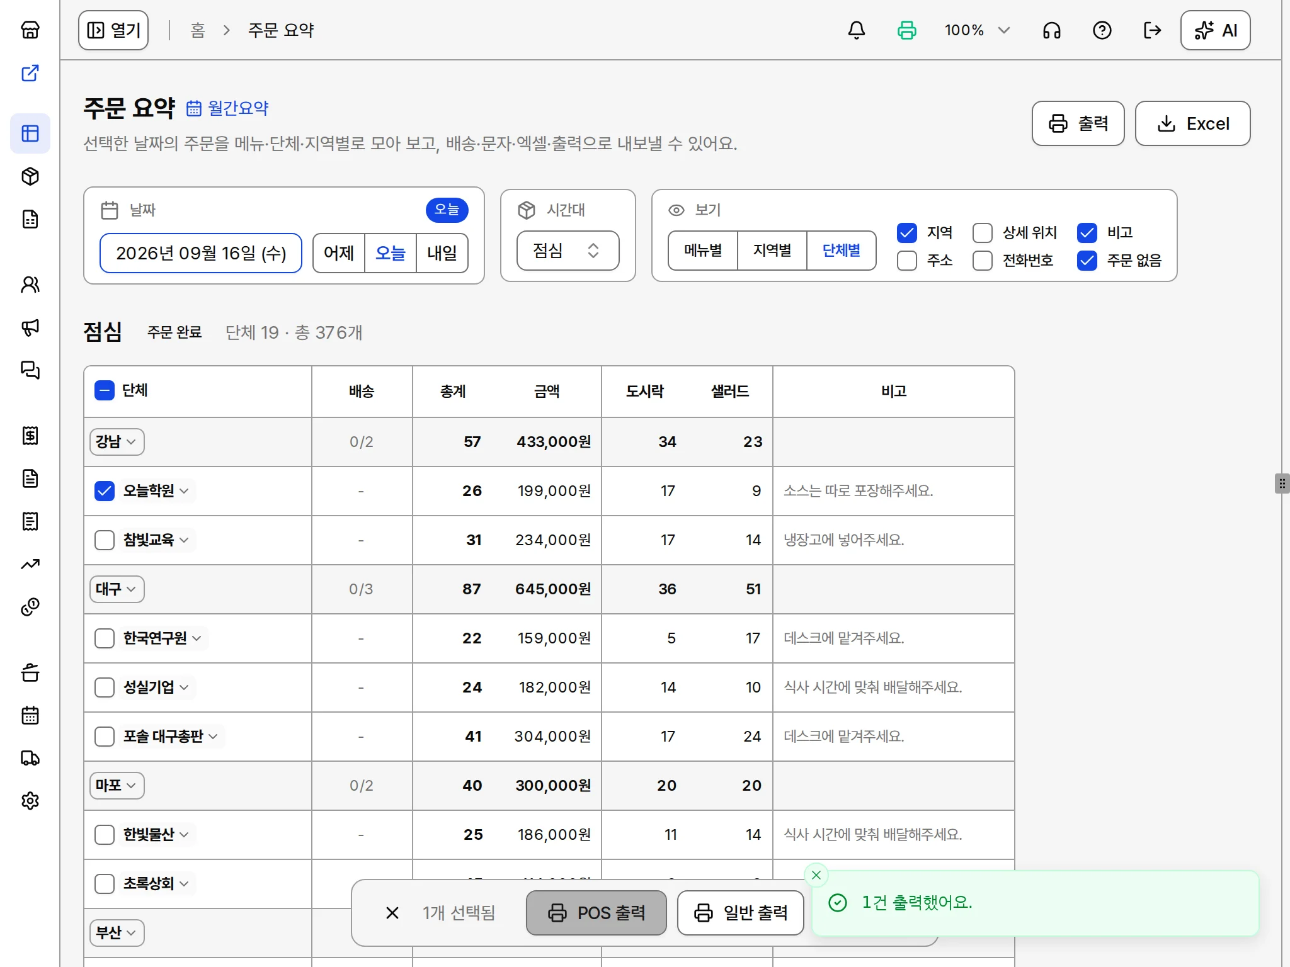Open the megaphone icon in the sidebar
Viewport: 1290px width, 967px height.
(x=30, y=327)
